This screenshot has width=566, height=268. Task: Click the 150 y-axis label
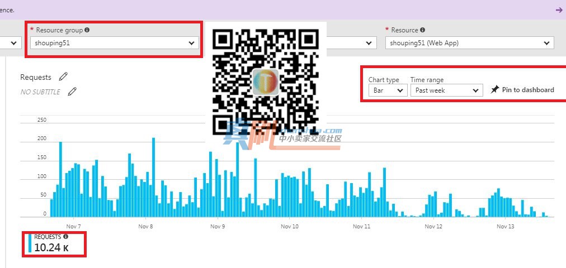click(x=42, y=157)
